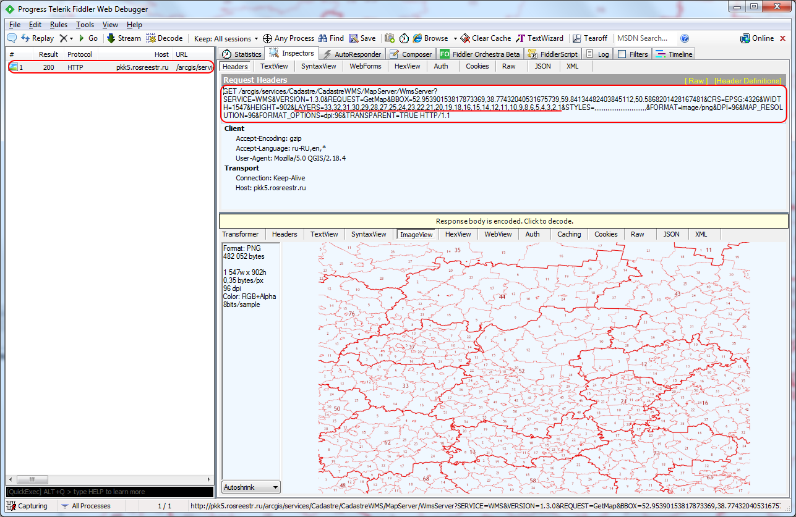Replay the selected session
The height and width of the screenshot is (517, 796).
tap(37, 38)
